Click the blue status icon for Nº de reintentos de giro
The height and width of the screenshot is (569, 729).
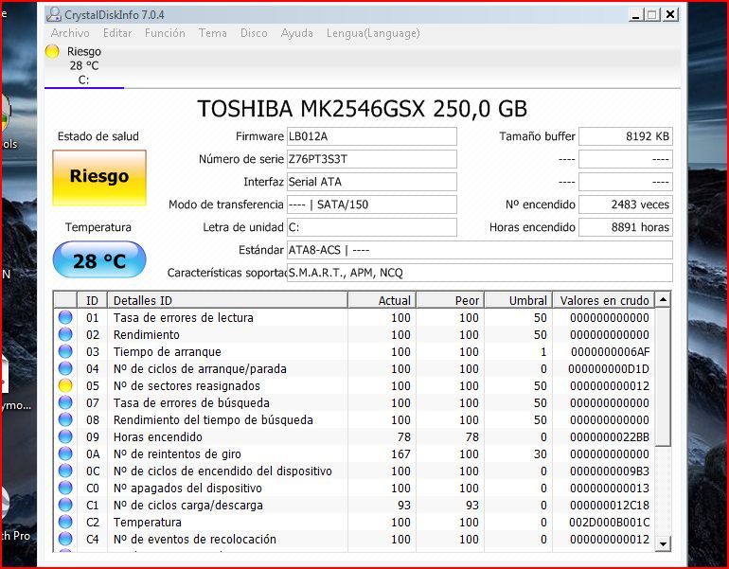pos(65,453)
